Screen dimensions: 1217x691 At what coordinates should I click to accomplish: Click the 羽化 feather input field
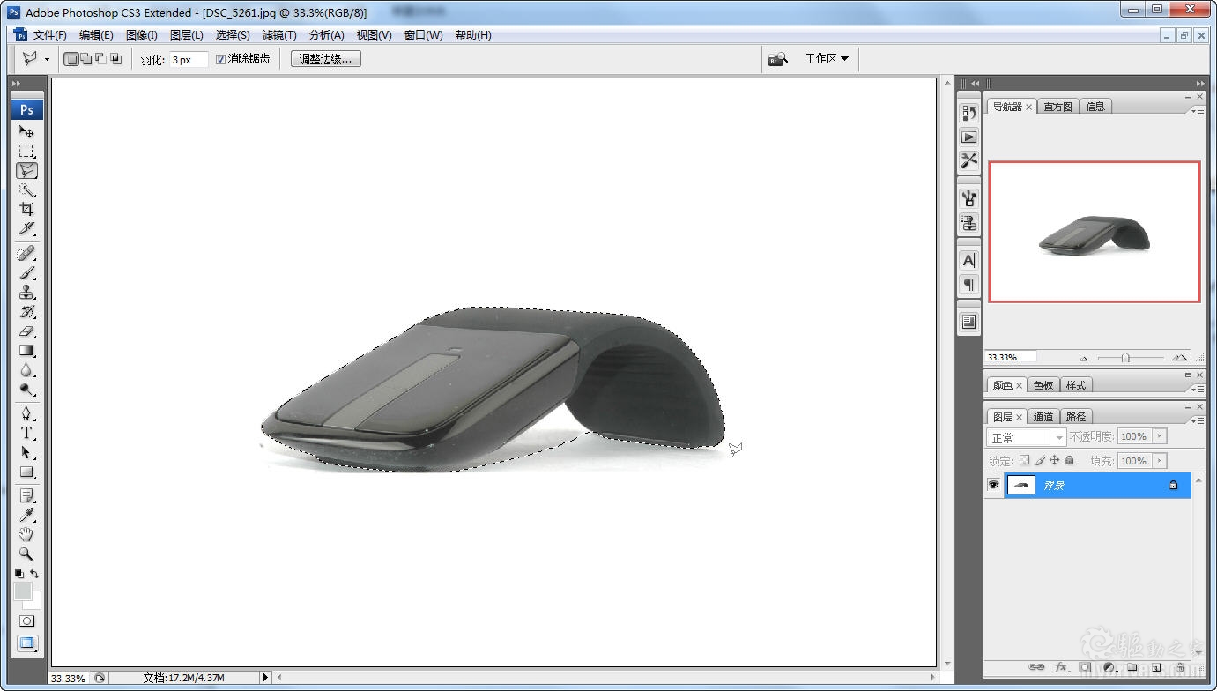[189, 60]
